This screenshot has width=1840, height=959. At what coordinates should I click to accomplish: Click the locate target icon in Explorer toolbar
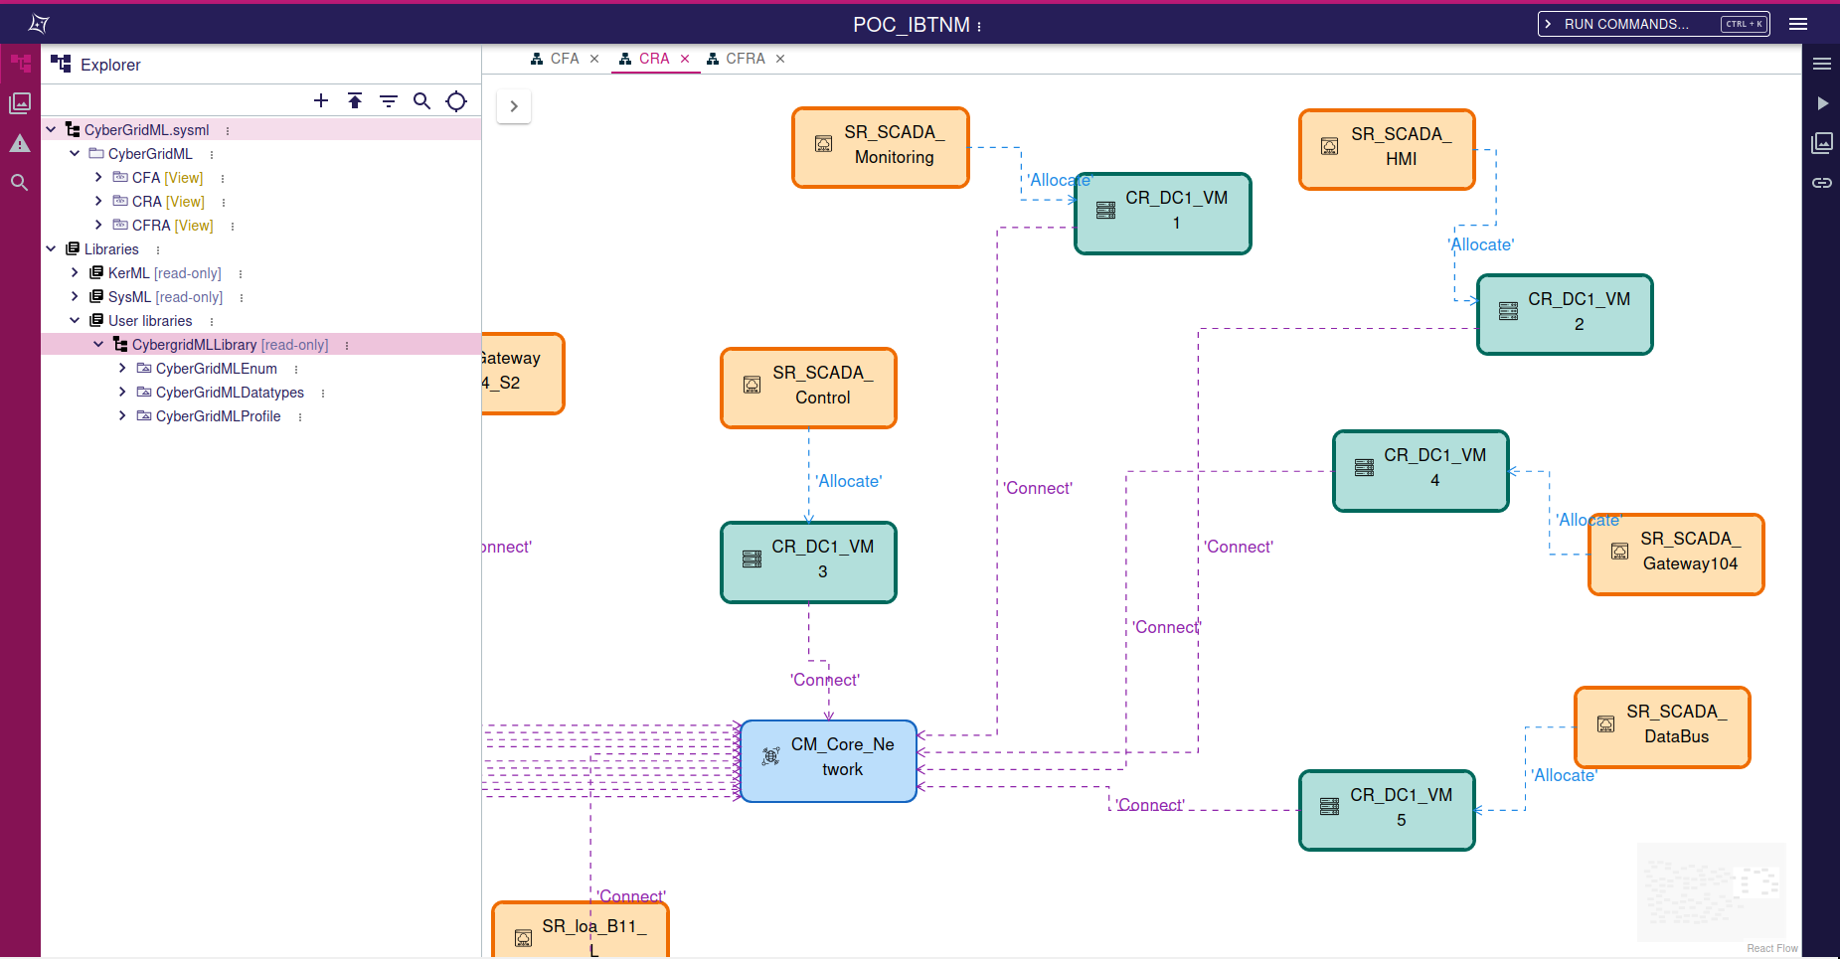(456, 100)
